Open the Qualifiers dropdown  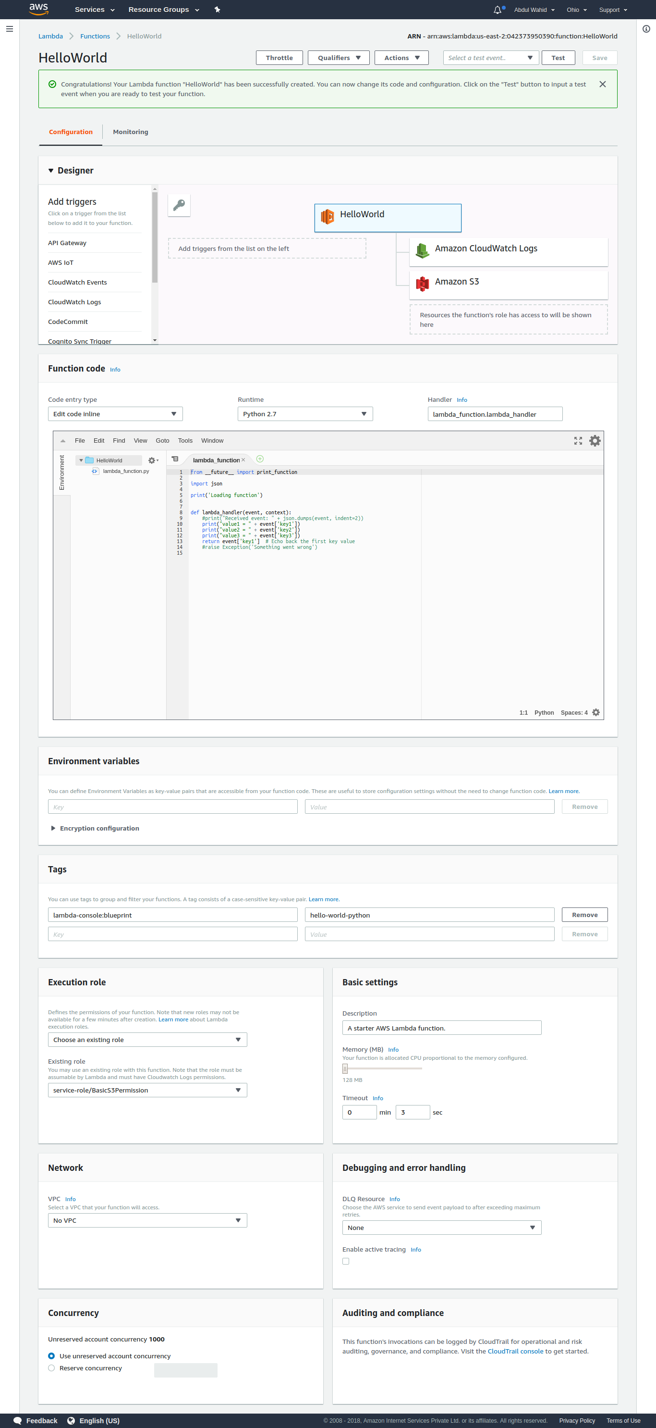click(339, 58)
